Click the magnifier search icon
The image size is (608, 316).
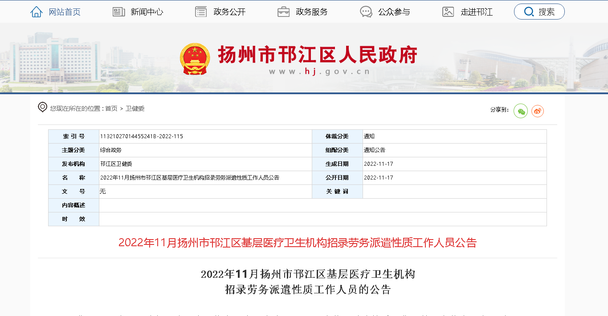tap(529, 12)
